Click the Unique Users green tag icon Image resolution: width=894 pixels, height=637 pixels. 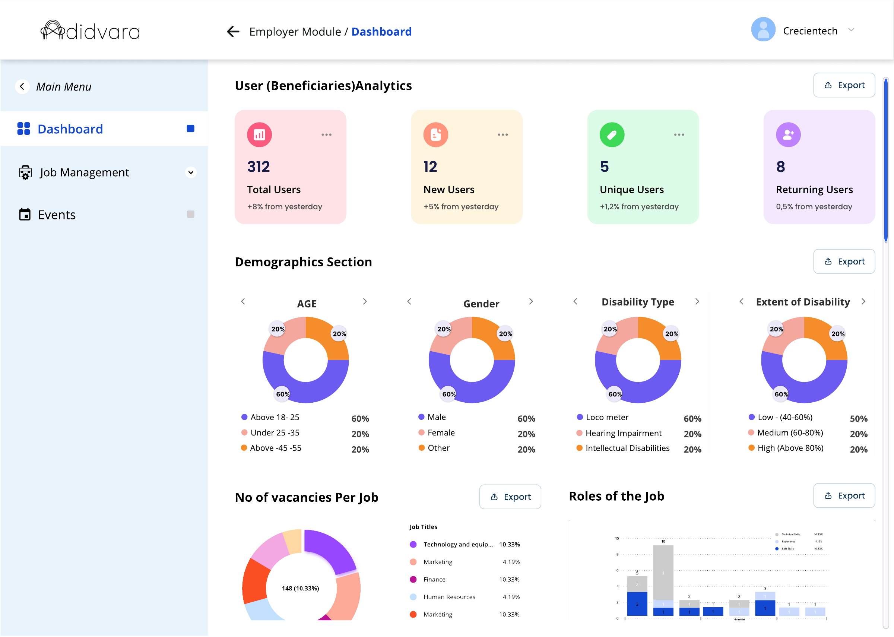coord(612,134)
